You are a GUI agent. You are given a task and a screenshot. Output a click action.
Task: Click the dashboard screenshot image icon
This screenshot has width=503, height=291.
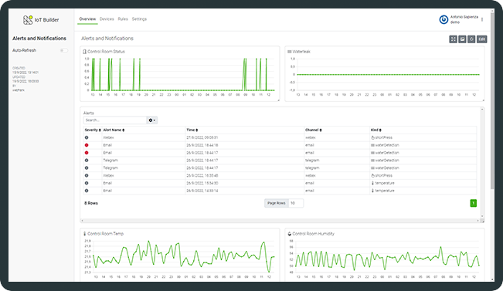coord(462,39)
